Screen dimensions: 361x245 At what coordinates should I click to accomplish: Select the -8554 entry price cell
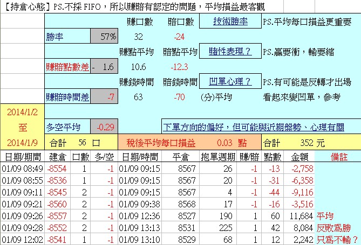pyautogui.click(x=58, y=169)
